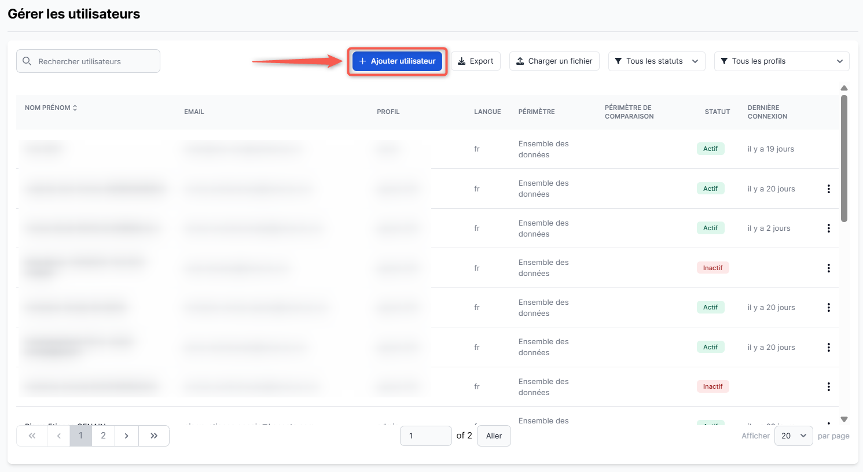Open the Tous les statuts filter dropdown
The height and width of the screenshot is (472, 863).
656,61
